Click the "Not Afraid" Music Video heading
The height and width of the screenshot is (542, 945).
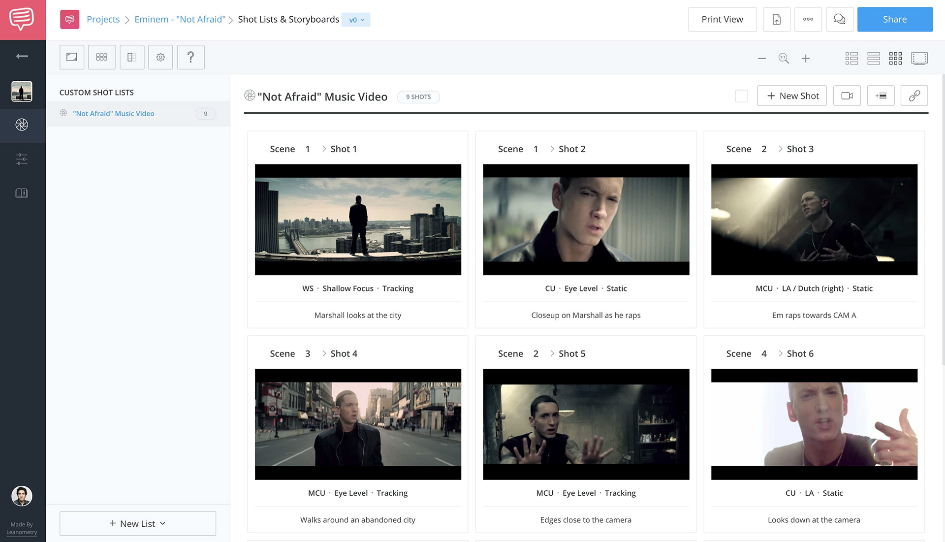click(322, 97)
